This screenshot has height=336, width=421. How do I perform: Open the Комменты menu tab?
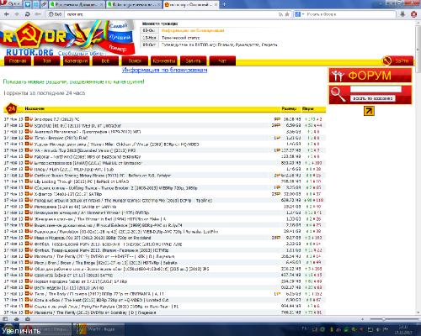164,60
